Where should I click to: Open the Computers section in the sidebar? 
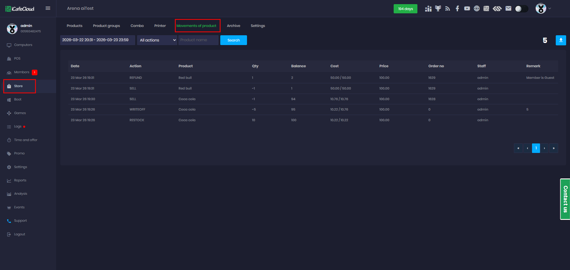23,45
